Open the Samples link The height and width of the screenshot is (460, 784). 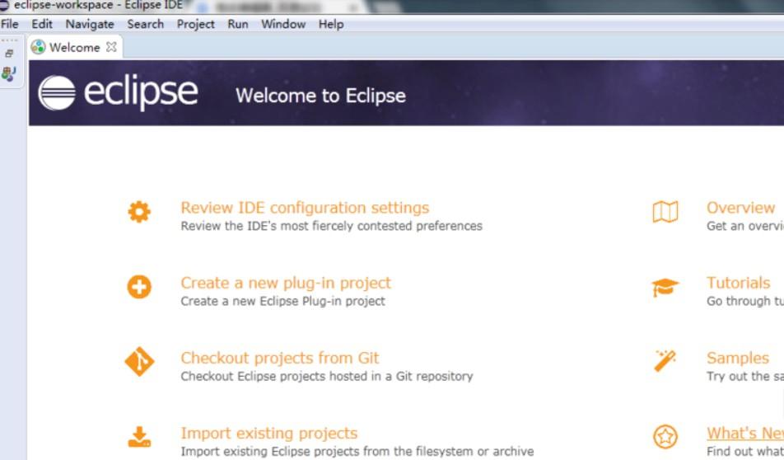coord(738,358)
